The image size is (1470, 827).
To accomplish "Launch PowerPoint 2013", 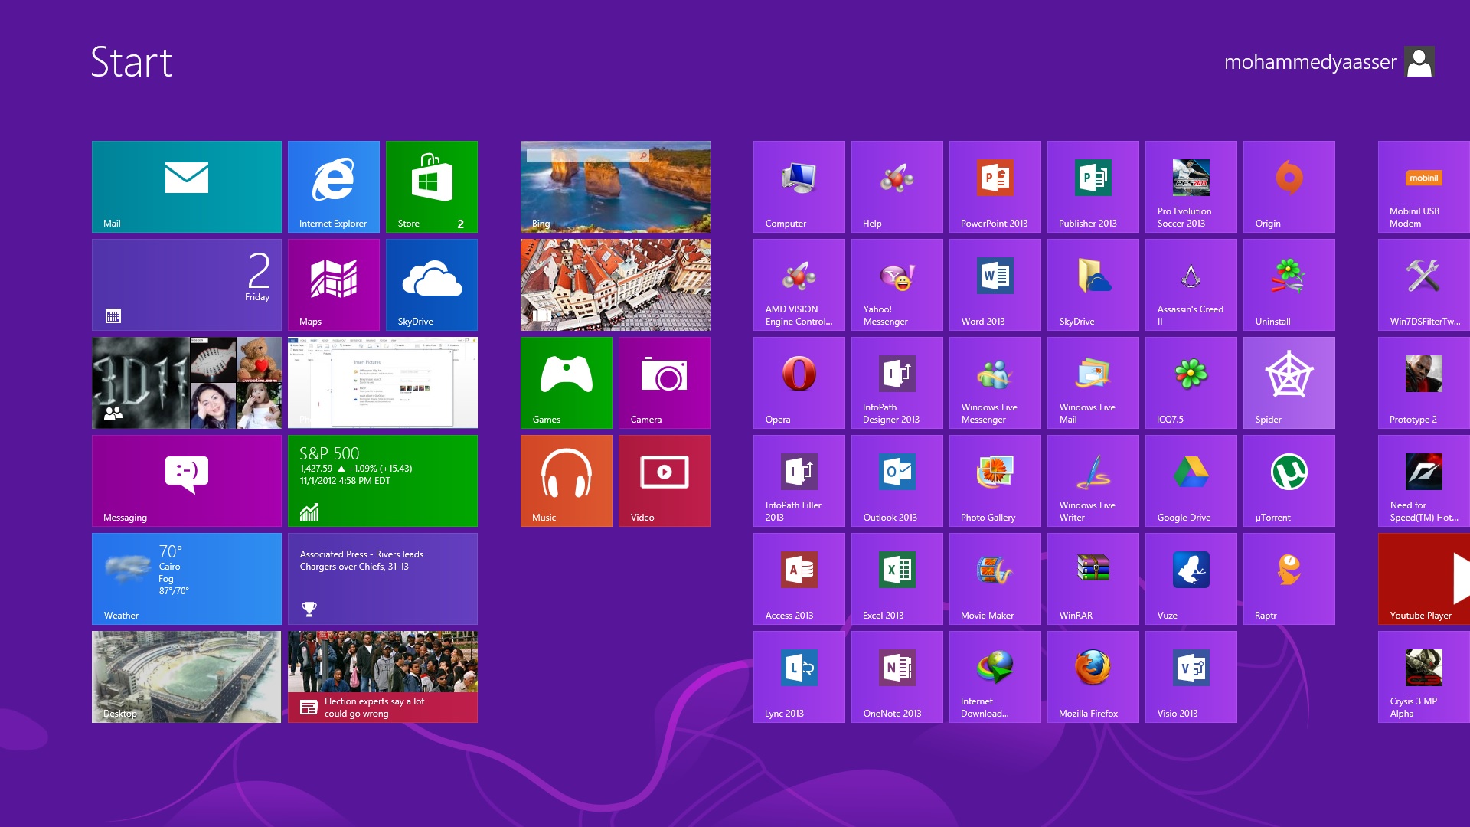I will click(x=995, y=187).
